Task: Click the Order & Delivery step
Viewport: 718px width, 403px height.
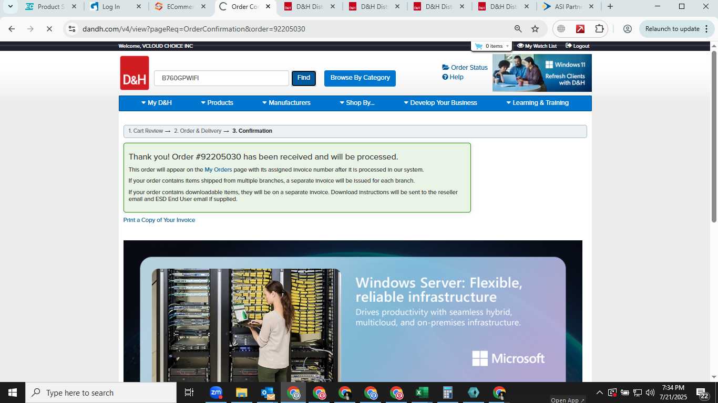Action: click(x=198, y=131)
